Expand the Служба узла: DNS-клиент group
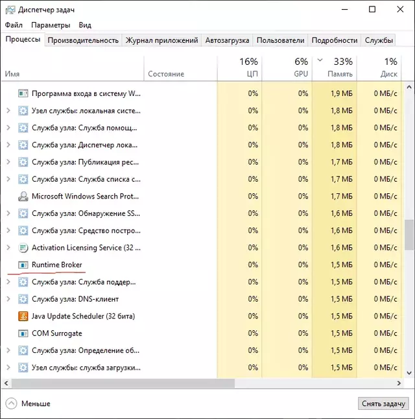Screen dimensions: 415x419 [x=8, y=299]
